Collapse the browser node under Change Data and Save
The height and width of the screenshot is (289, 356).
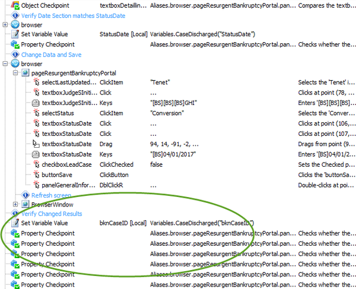point(5,63)
